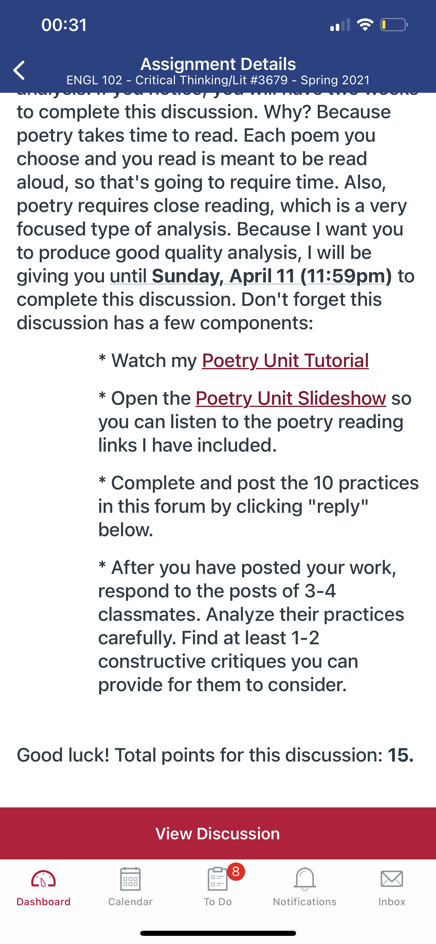Switch to the Inbox tab label
The image size is (436, 944).
(x=392, y=902)
